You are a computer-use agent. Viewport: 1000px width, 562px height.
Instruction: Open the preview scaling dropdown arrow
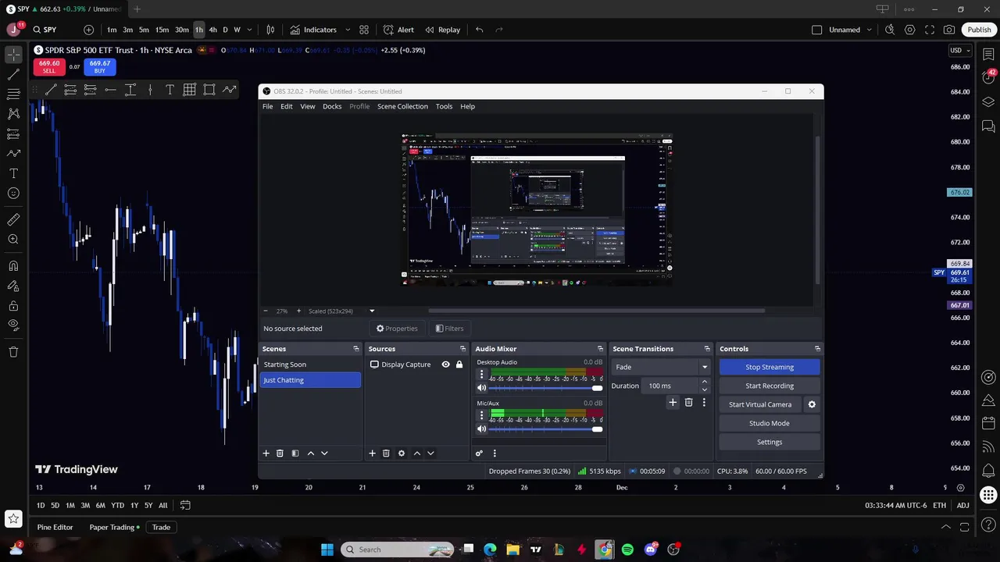pos(372,311)
